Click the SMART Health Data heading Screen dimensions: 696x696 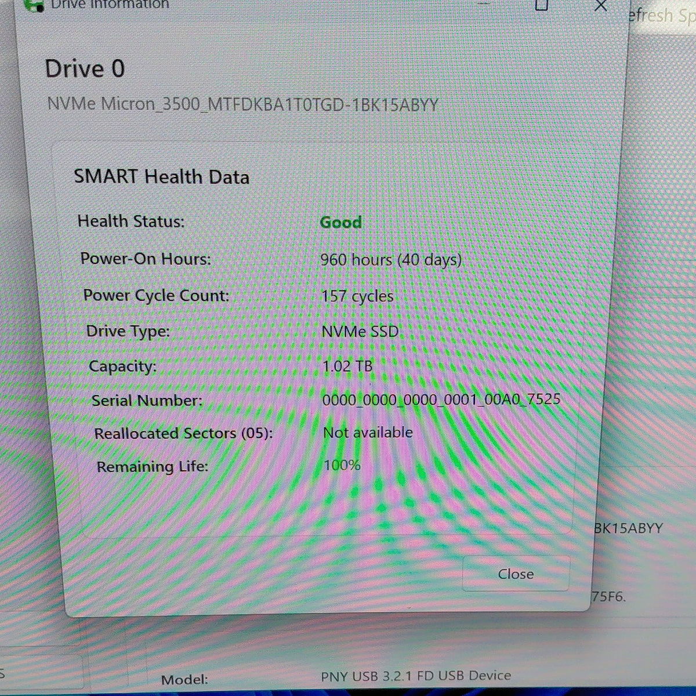161,177
